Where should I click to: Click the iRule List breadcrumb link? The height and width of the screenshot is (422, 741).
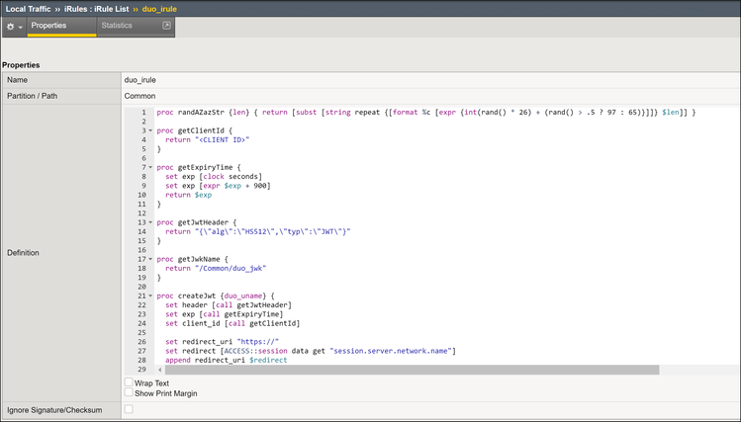[x=112, y=7]
